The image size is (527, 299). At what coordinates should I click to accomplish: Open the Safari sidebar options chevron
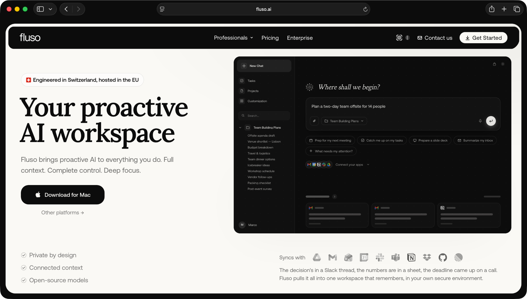click(x=50, y=9)
